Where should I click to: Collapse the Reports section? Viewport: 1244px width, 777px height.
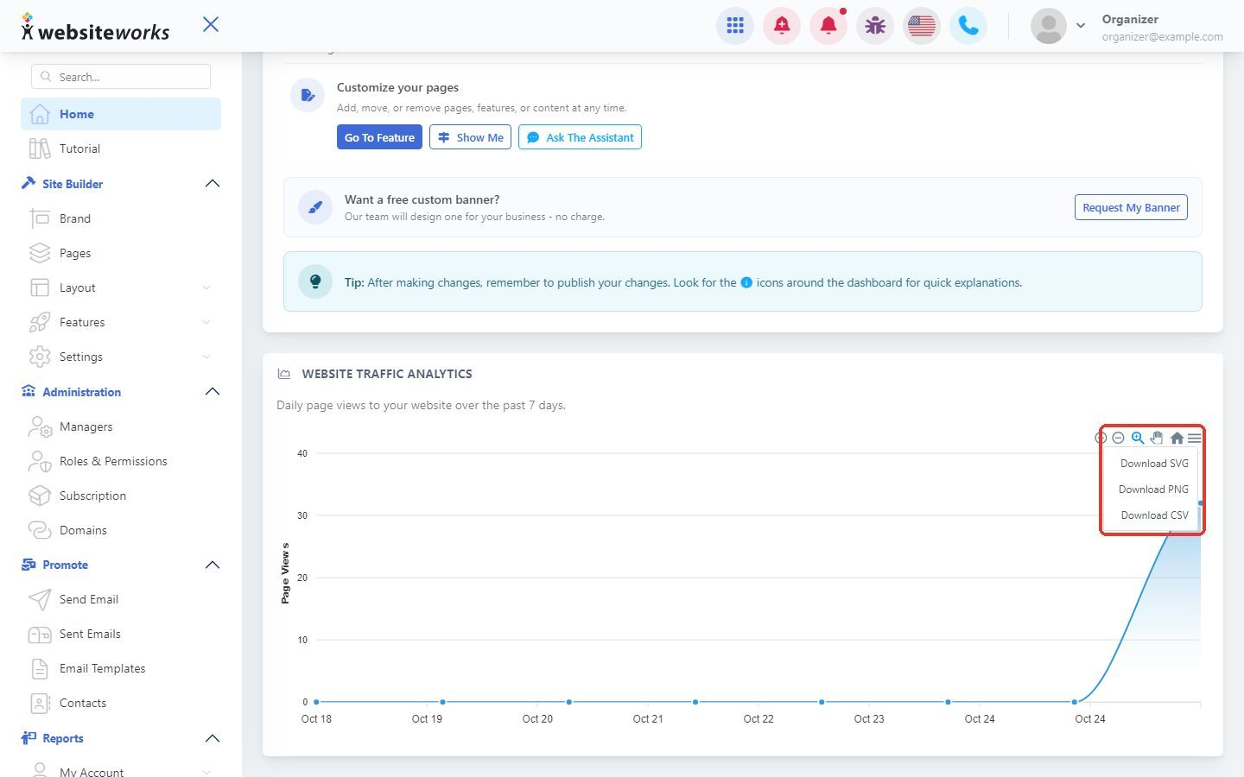(213, 738)
